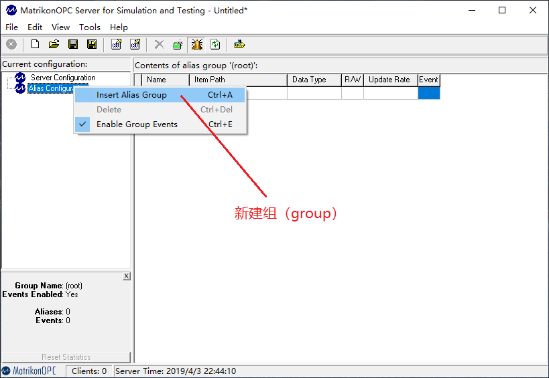Open the Edit menu
Image resolution: width=549 pixels, height=378 pixels.
35,27
